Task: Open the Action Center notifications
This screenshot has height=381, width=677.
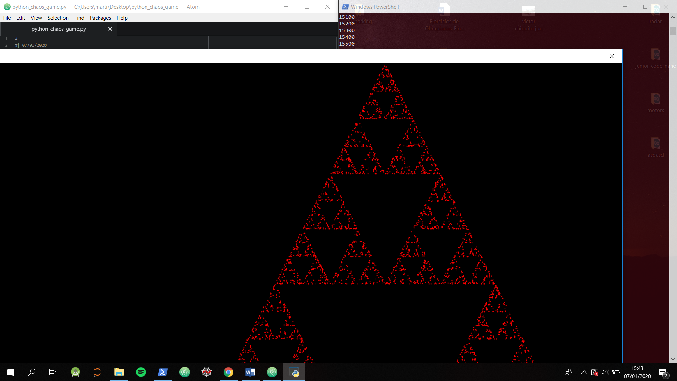Action: click(x=663, y=373)
